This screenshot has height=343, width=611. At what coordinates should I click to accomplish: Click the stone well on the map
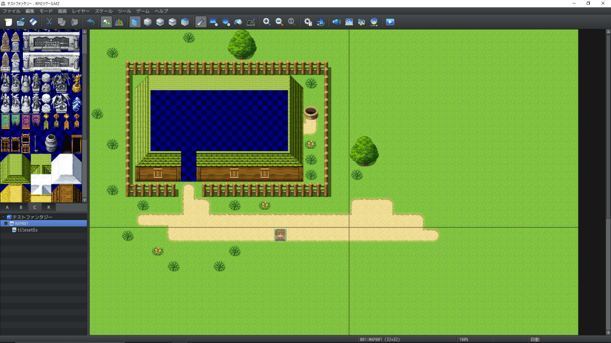point(311,113)
